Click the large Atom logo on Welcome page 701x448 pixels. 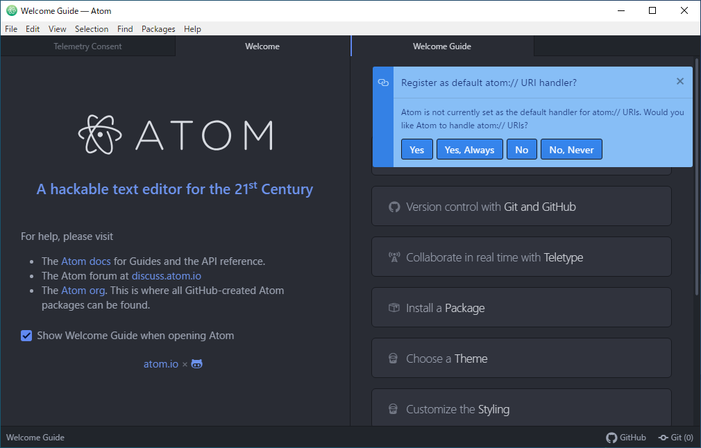pyautogui.click(x=175, y=134)
